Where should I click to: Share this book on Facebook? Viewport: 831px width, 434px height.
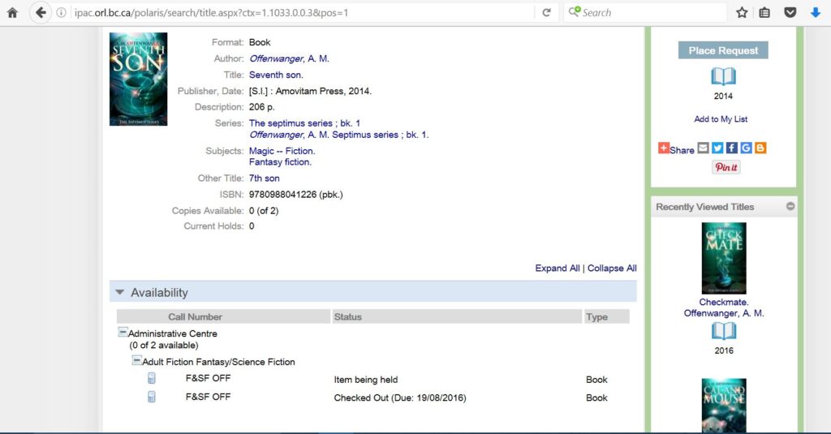731,148
